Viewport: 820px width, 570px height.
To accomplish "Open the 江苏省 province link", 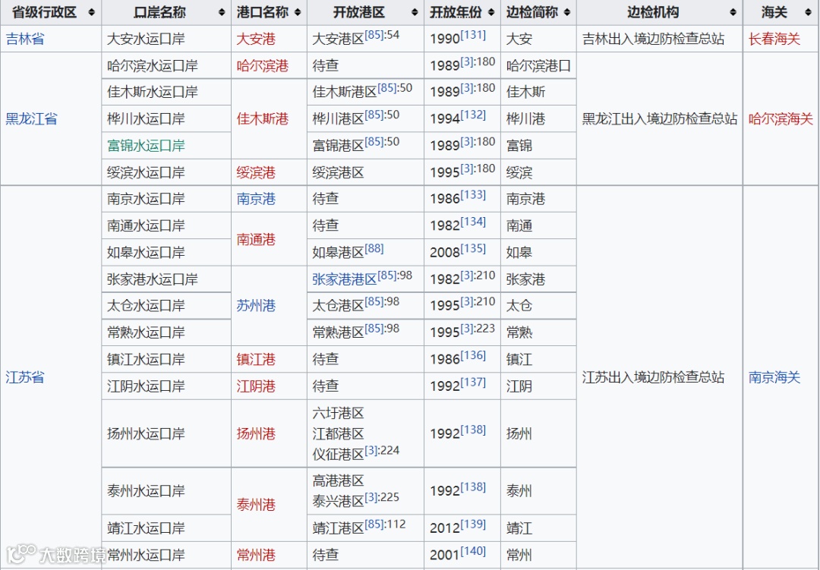I will tap(25, 376).
